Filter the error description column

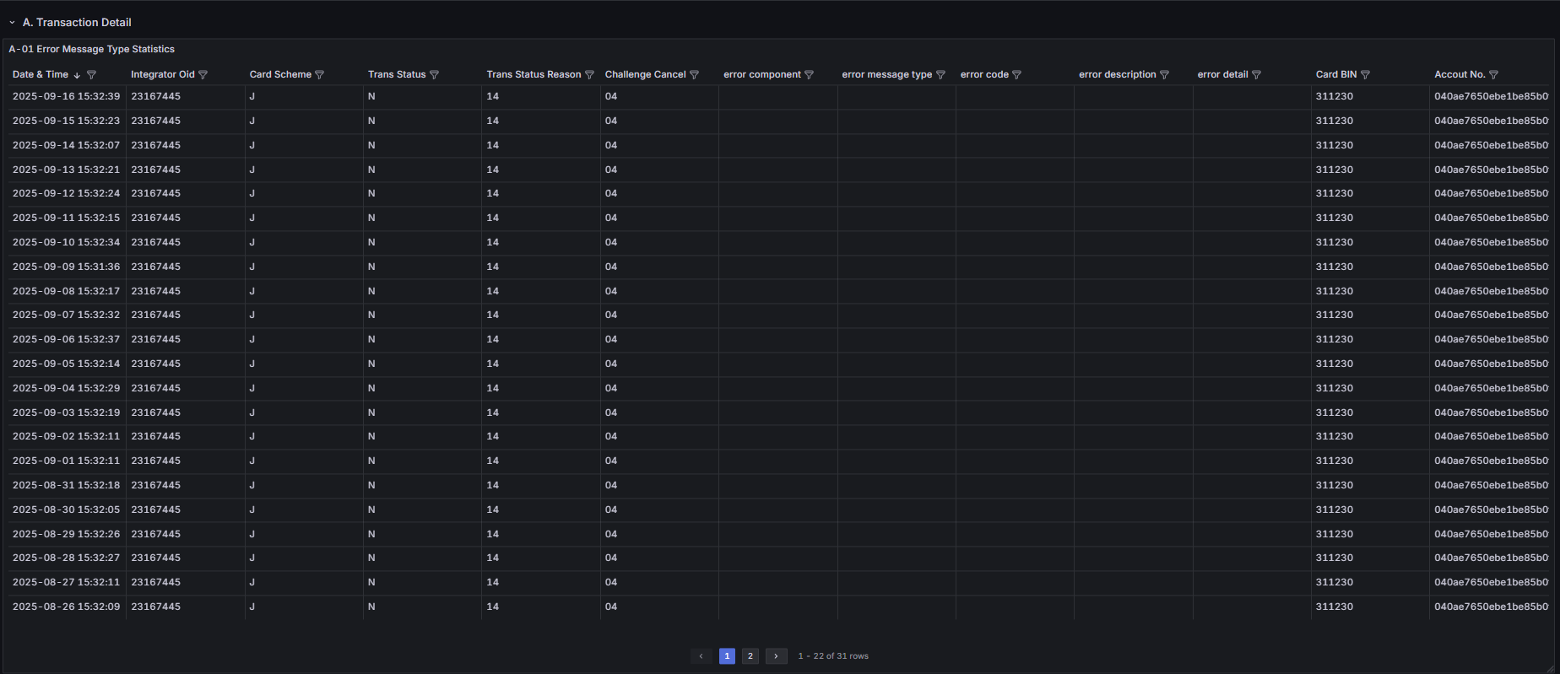(1164, 75)
